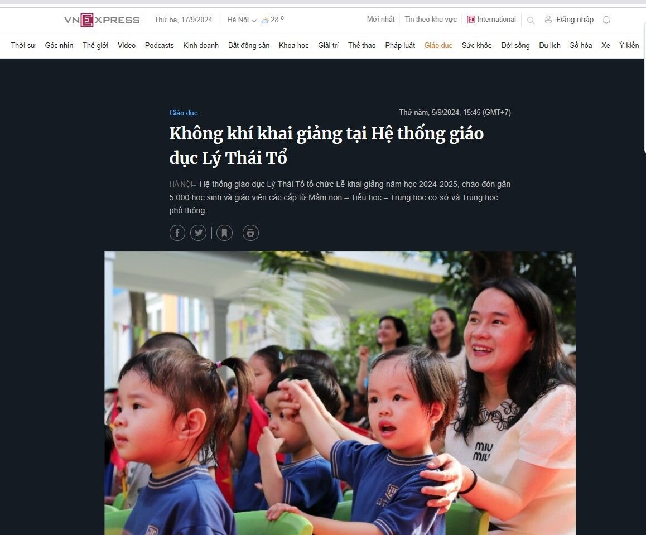
Task: Open the search magnifier icon
Action: point(531,20)
